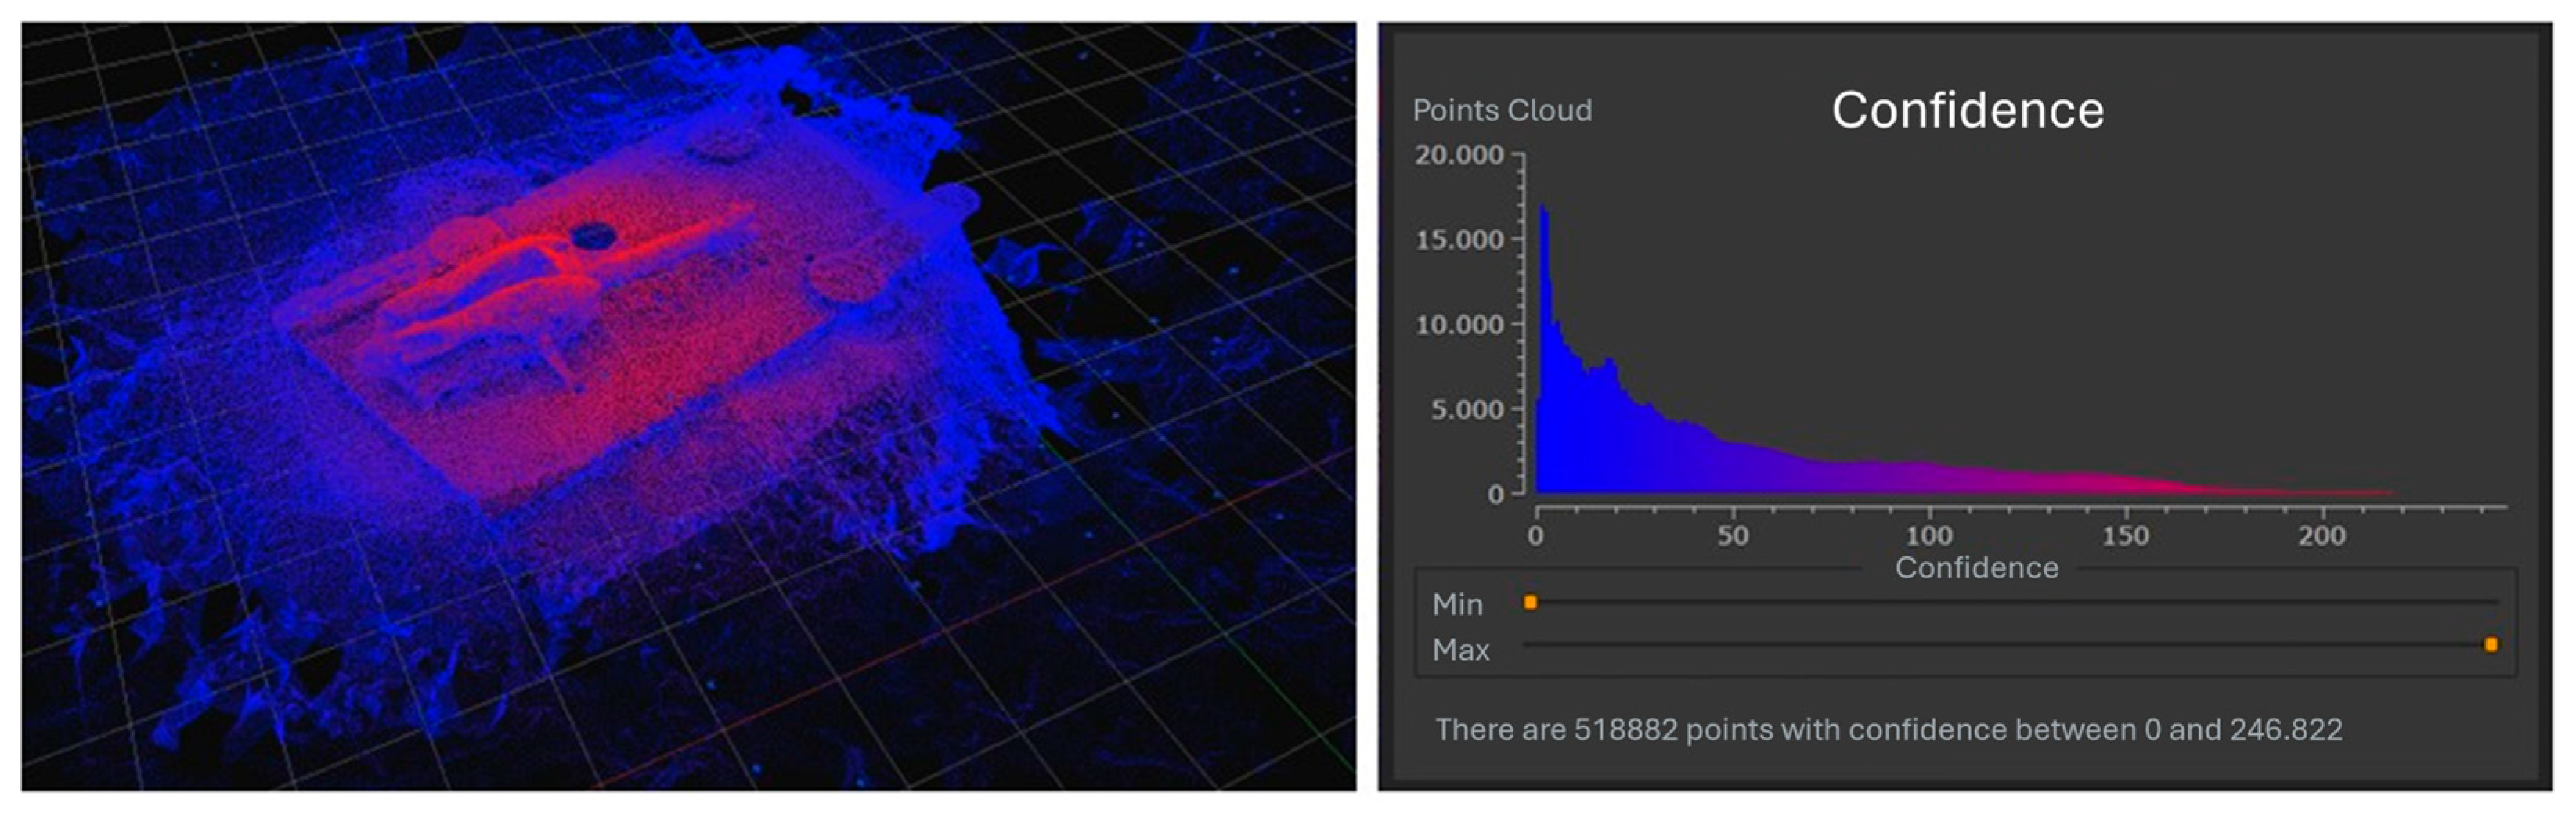Click the orange Min slider handle
2576x814 pixels.
pyautogui.click(x=1530, y=602)
